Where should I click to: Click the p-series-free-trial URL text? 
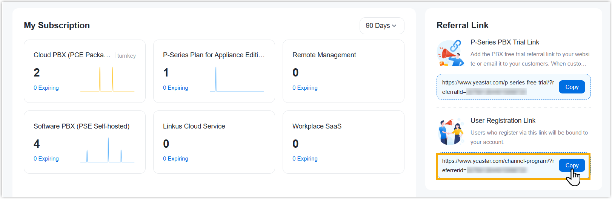pyautogui.click(x=498, y=83)
